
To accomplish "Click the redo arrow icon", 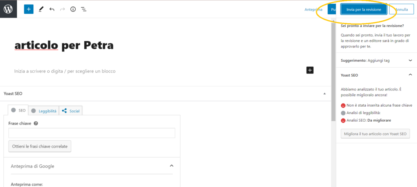I will pyautogui.click(x=62, y=10).
